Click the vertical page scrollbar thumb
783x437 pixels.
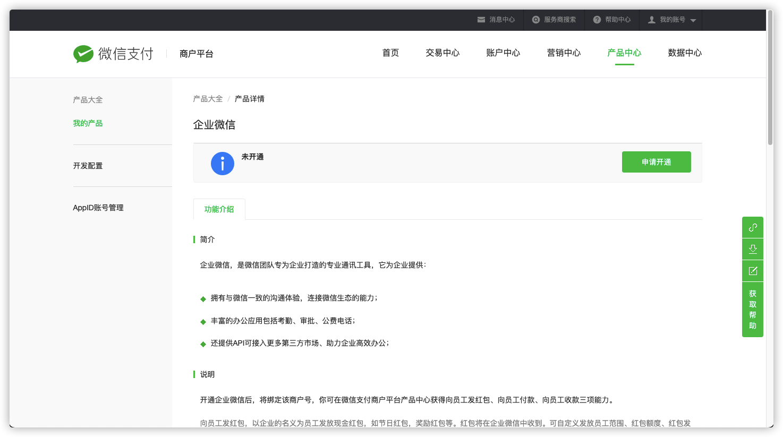[770, 78]
